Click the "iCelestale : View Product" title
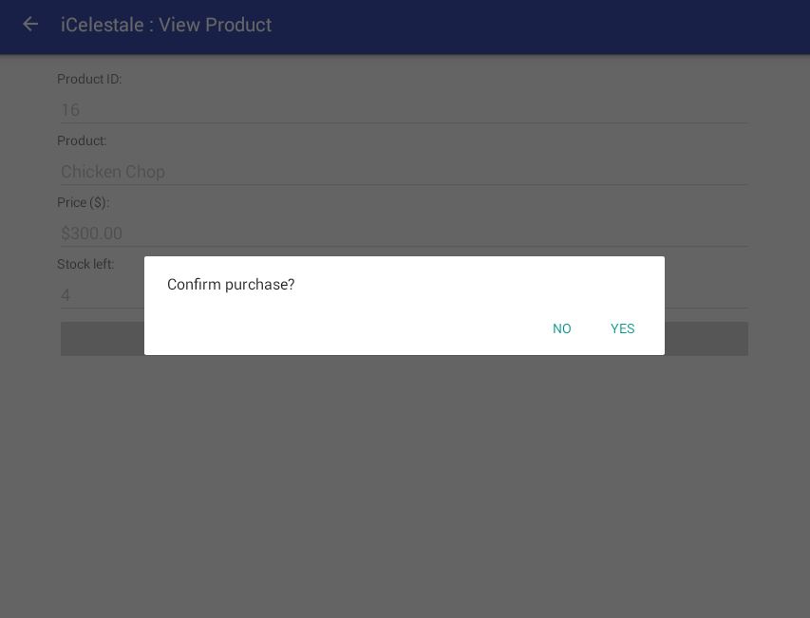This screenshot has width=810, height=618. click(x=166, y=25)
